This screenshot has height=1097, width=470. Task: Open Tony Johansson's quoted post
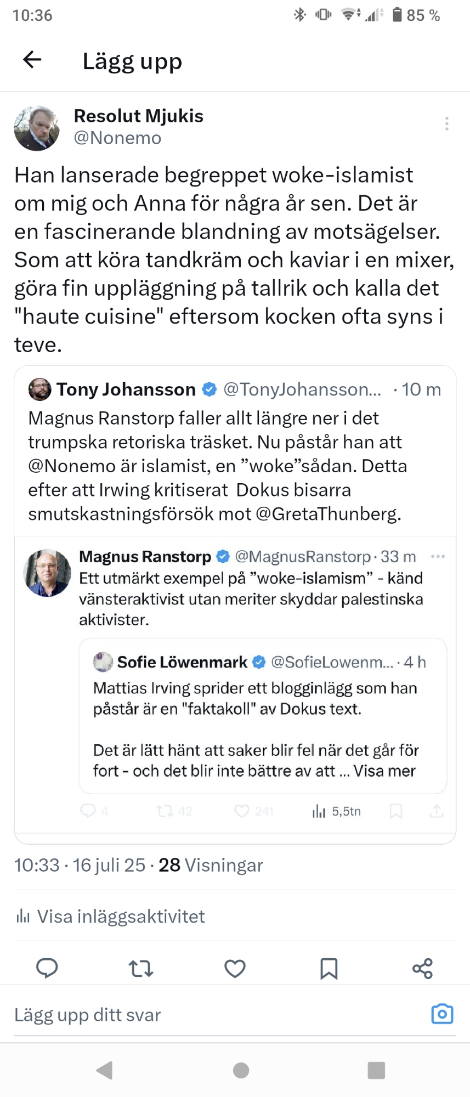pos(219,466)
